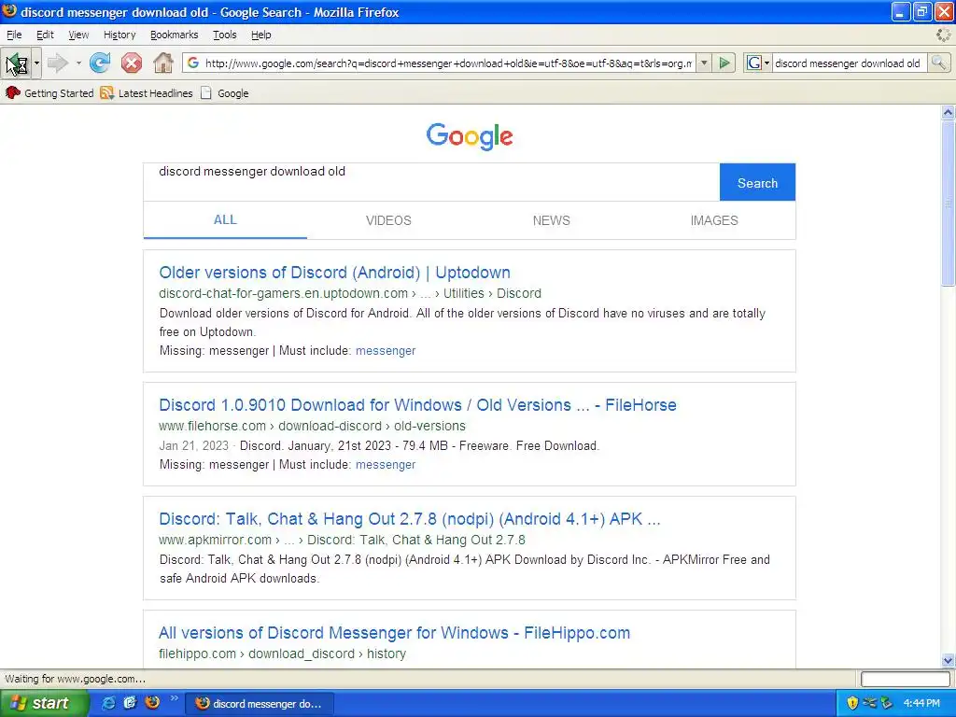Viewport: 956px width, 717px height.
Task: Click the network connection tray icon
Action: (869, 703)
